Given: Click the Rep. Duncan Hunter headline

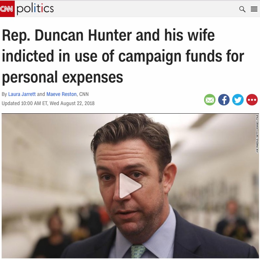Looking at the screenshot, I should tap(123, 56).
